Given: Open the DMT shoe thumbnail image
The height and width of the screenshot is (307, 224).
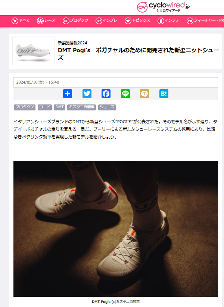Looking at the screenshot, I should [x=34, y=51].
